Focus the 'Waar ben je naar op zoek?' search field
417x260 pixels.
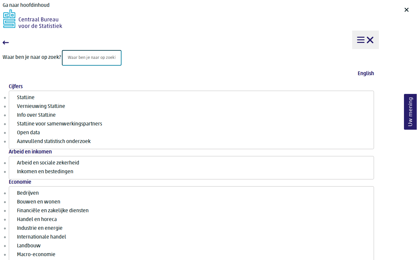92,58
